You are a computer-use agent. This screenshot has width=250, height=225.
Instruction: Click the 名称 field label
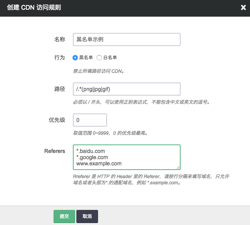(59, 40)
